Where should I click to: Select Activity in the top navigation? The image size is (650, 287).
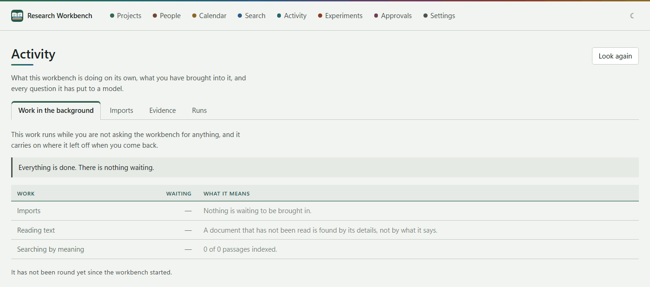[292, 16]
